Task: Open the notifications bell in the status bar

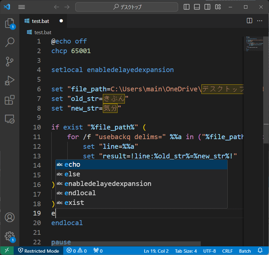Action: point(260,251)
